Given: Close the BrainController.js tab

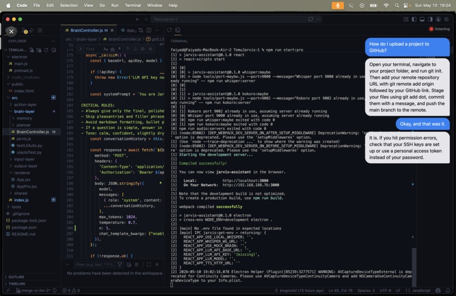Looking at the screenshot, I should 112,30.
